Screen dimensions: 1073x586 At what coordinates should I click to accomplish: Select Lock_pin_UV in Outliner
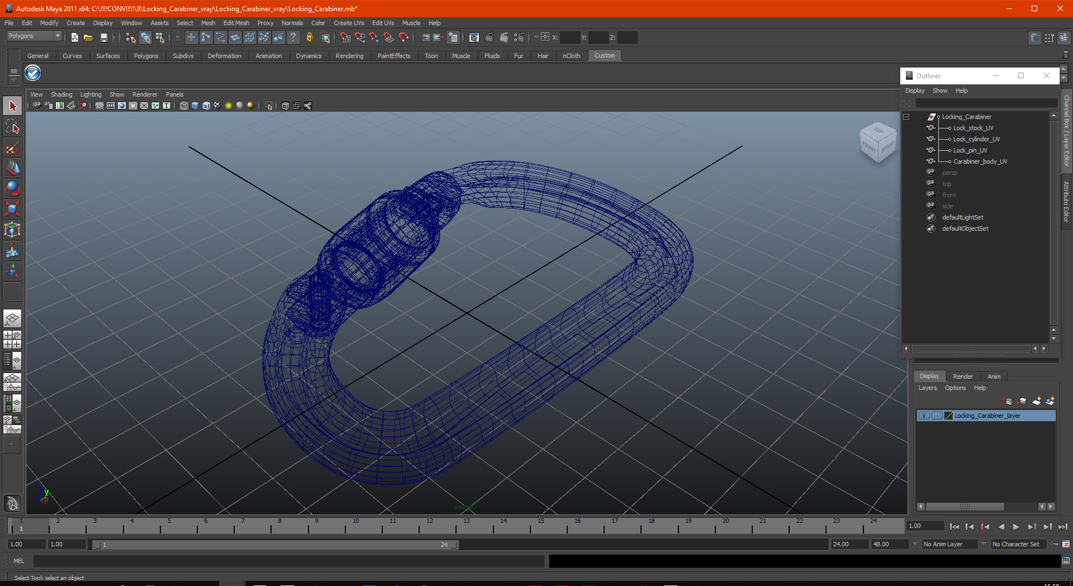pos(970,150)
